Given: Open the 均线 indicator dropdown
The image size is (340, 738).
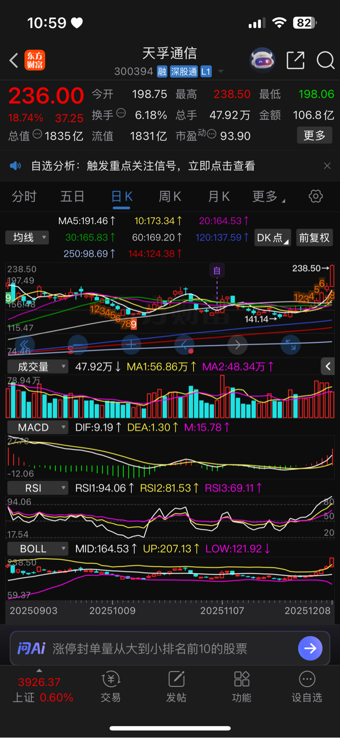Looking at the screenshot, I should (x=27, y=237).
